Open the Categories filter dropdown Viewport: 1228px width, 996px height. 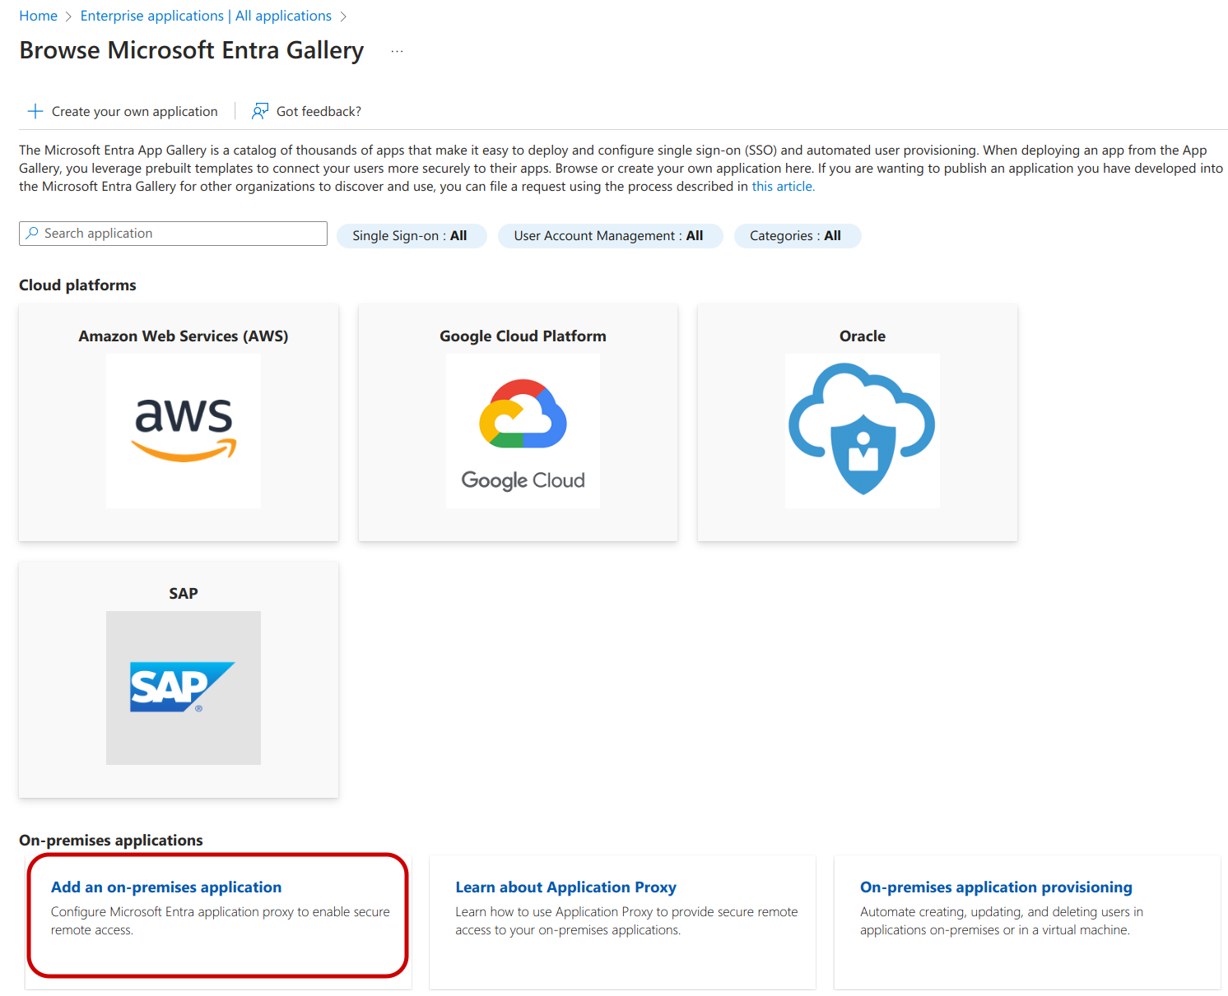pos(796,236)
